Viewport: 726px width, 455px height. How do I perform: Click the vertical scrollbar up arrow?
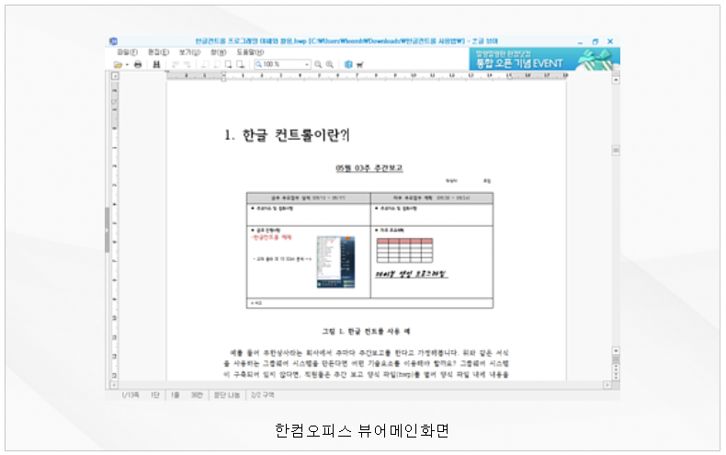(616, 80)
